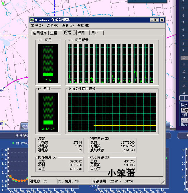Click the last CPU 使用记录 core graph
The height and width of the screenshot is (193, 188).
pos(151,63)
